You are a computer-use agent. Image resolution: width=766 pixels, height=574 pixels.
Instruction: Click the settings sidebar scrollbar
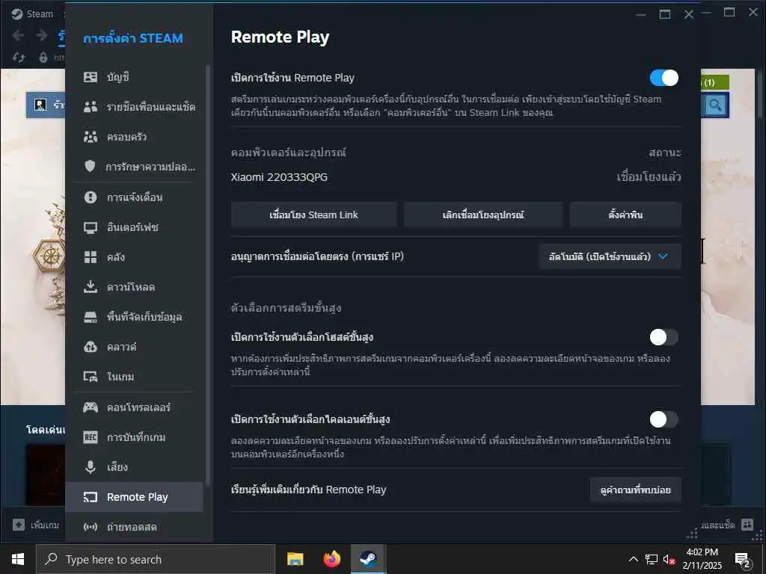[208, 276]
